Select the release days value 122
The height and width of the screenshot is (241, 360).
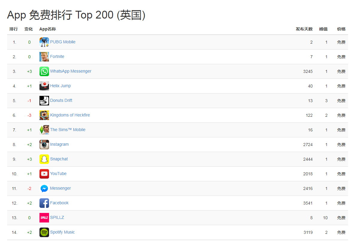[309, 115]
